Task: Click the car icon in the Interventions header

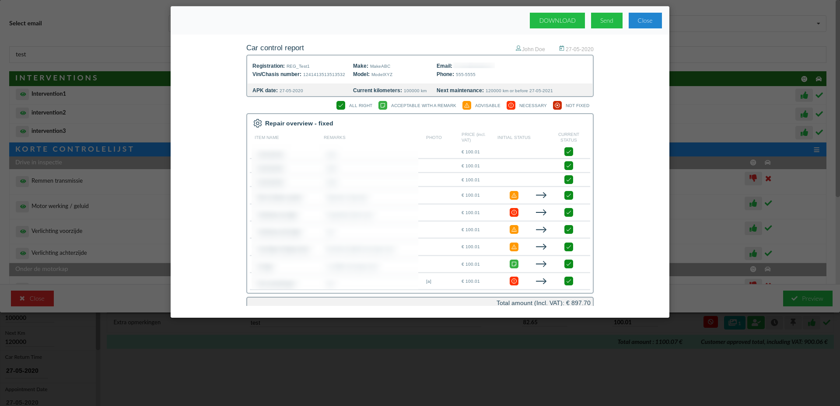Action: tap(819, 79)
